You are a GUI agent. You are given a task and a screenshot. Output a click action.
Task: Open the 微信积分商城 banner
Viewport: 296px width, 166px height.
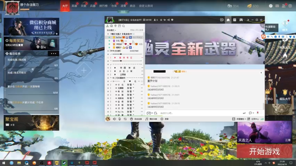pyautogui.click(x=31, y=27)
